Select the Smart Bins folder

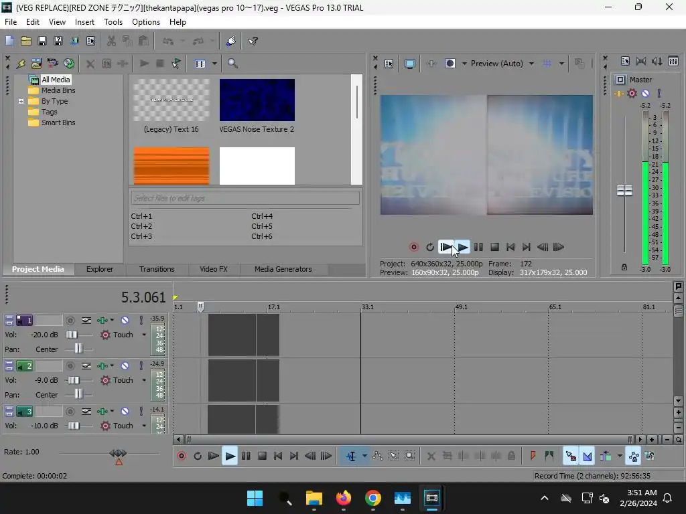click(58, 123)
